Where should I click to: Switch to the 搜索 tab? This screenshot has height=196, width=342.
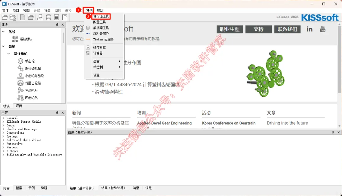19,188
